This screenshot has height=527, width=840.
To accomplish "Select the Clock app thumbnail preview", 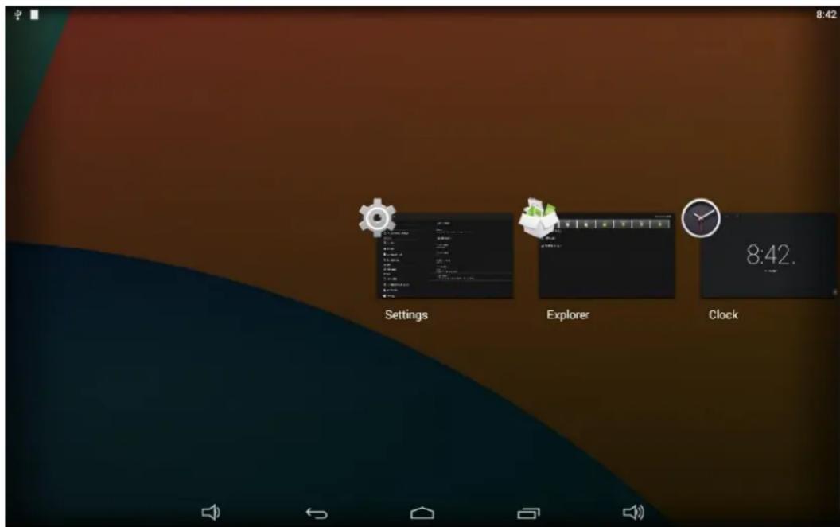I will [x=768, y=256].
